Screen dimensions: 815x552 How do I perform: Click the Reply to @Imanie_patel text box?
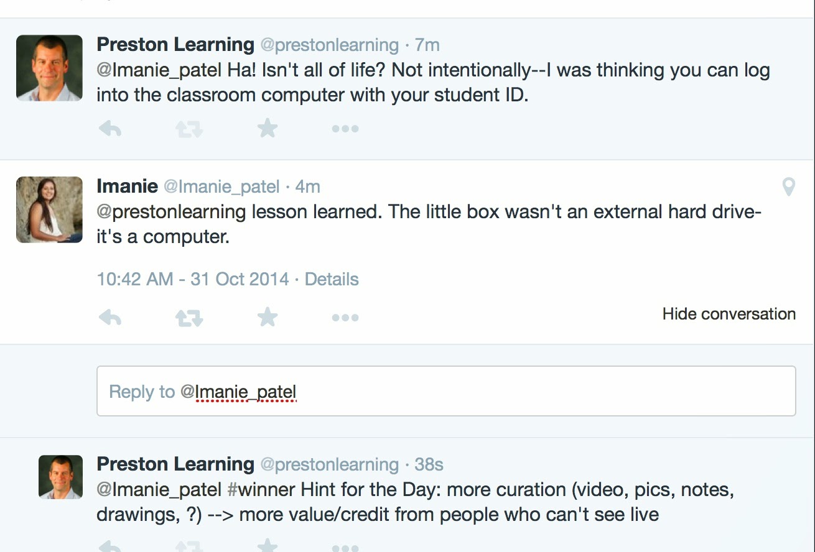point(446,391)
